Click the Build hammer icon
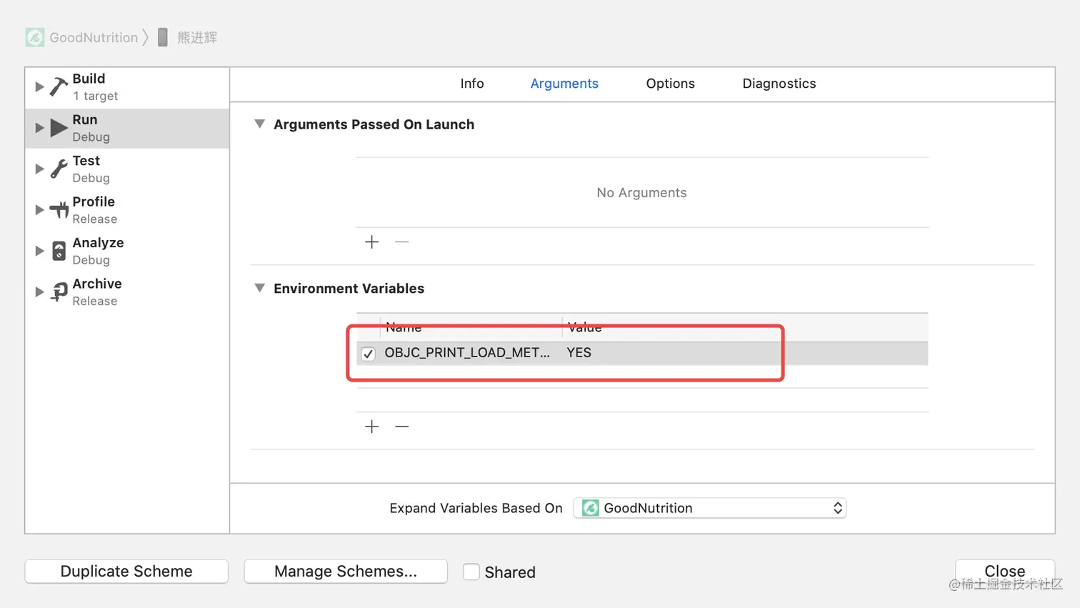 click(x=59, y=87)
